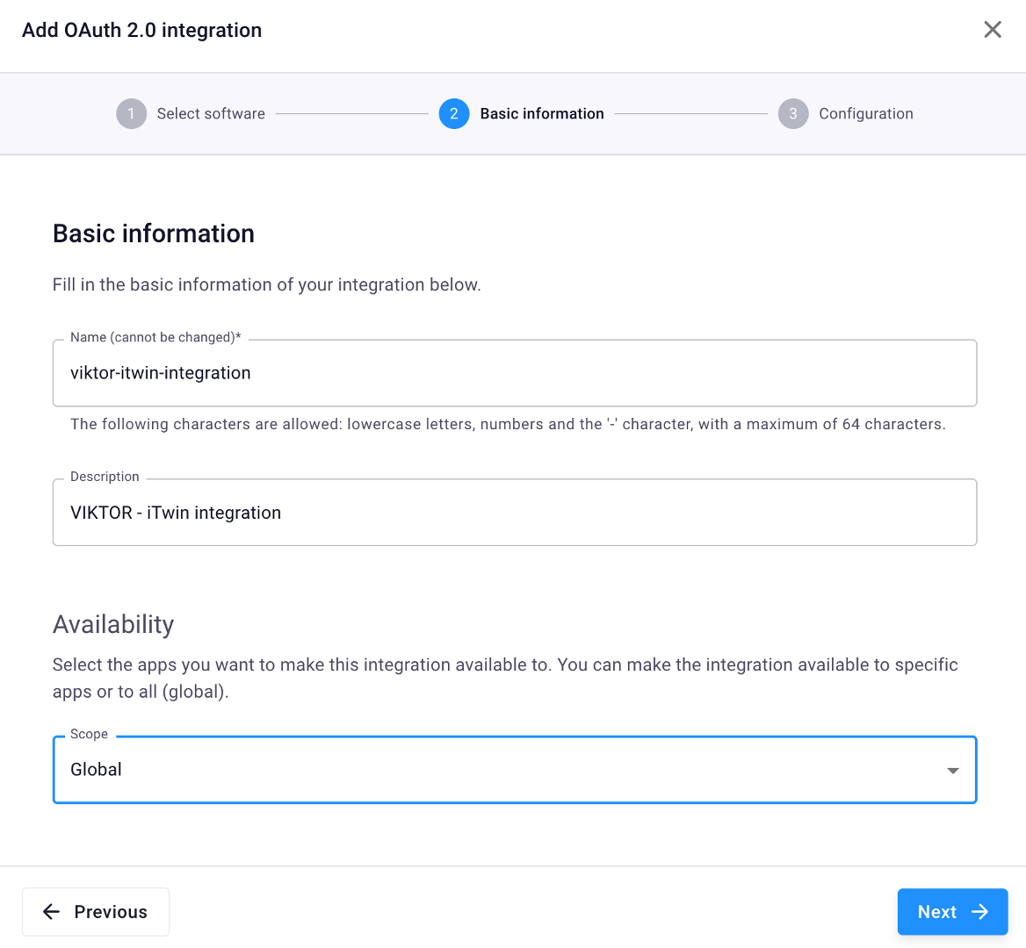Go to step 1 Select software

pyautogui.click(x=191, y=114)
